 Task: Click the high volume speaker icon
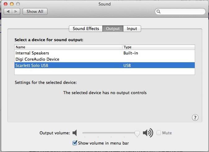pos(148,133)
